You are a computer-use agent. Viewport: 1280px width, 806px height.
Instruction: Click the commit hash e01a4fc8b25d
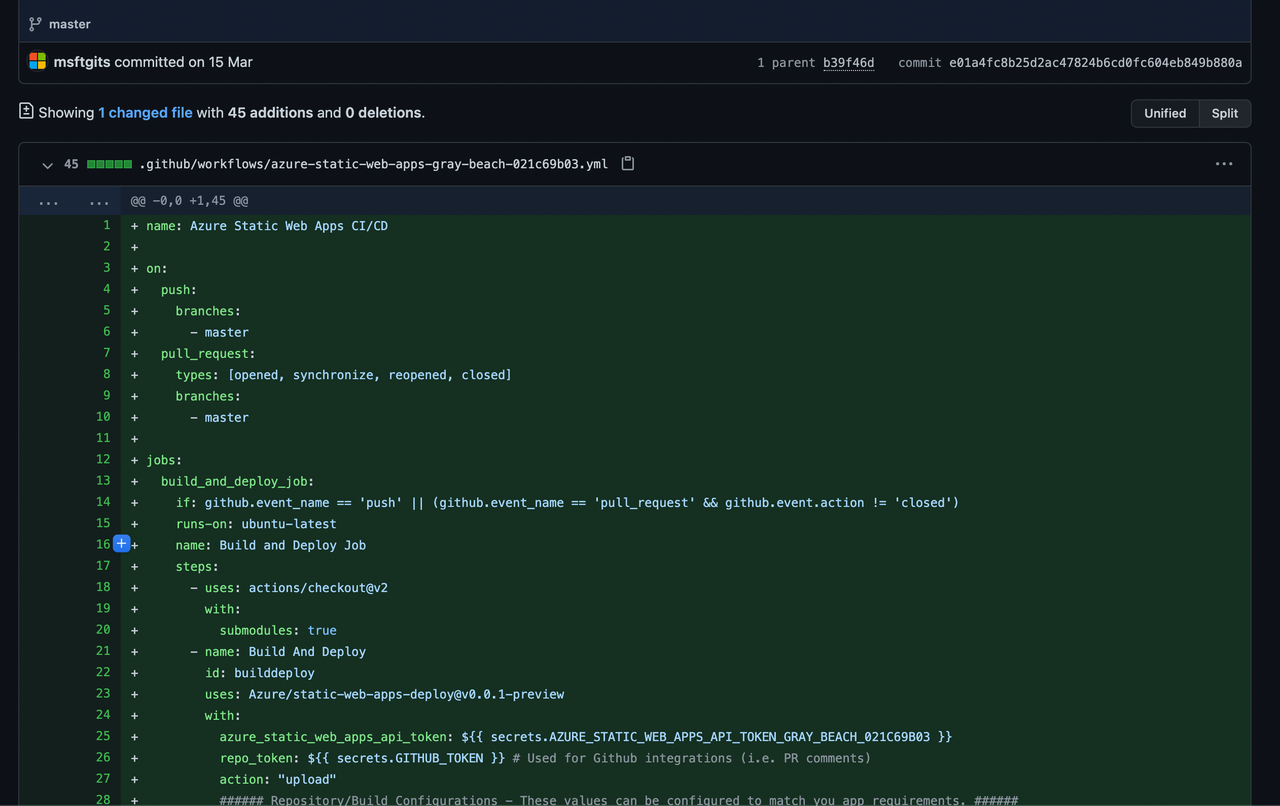pos(1095,62)
